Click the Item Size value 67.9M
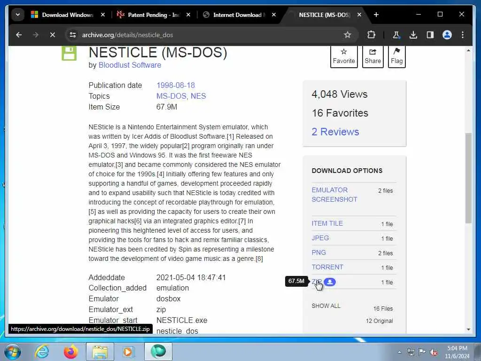The width and height of the screenshot is (481, 361). [x=167, y=107]
